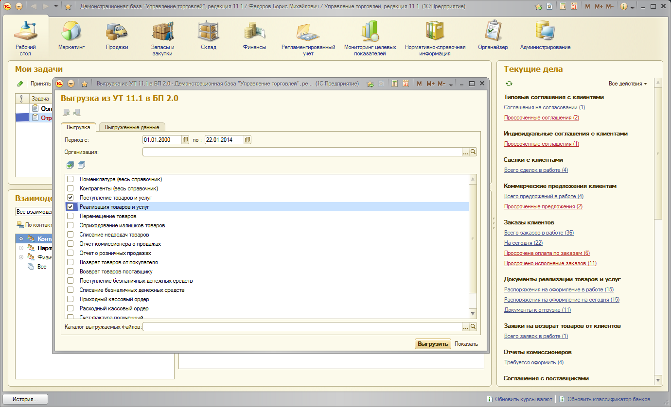Click the Период с date field
The image size is (671, 407).
pyautogui.click(x=162, y=140)
